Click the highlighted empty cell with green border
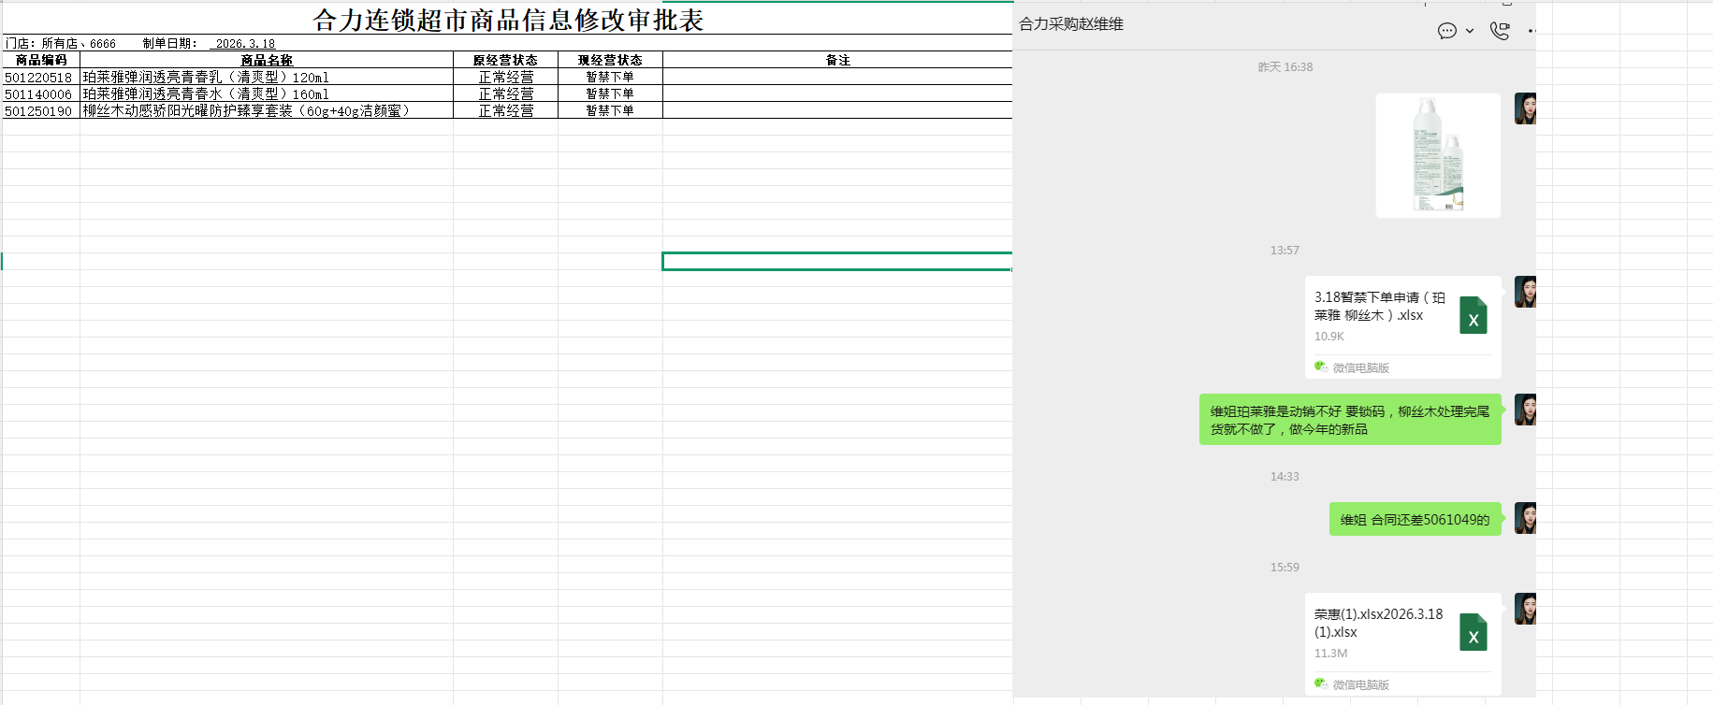 (x=837, y=262)
